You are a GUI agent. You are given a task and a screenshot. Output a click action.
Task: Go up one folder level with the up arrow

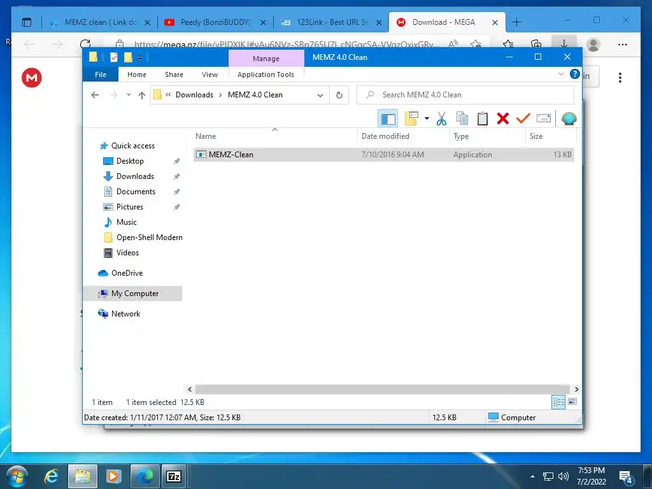[142, 96]
